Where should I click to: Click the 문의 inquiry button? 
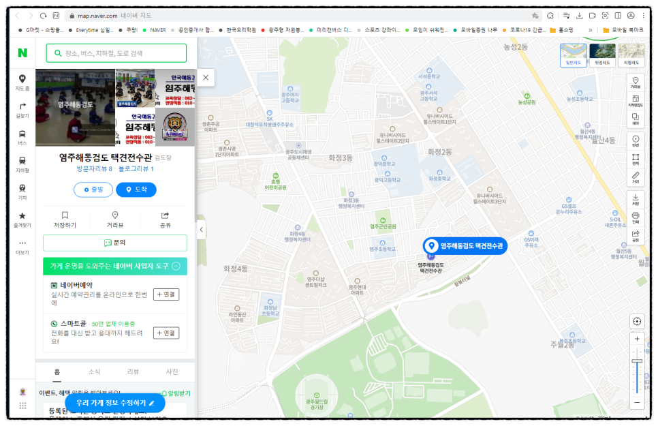pyautogui.click(x=115, y=243)
